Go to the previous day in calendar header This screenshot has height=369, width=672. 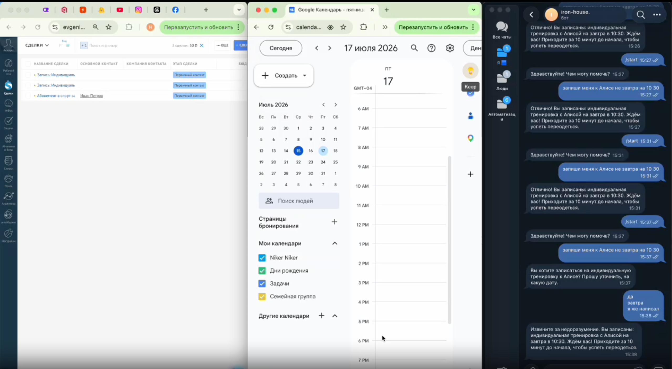(x=317, y=48)
